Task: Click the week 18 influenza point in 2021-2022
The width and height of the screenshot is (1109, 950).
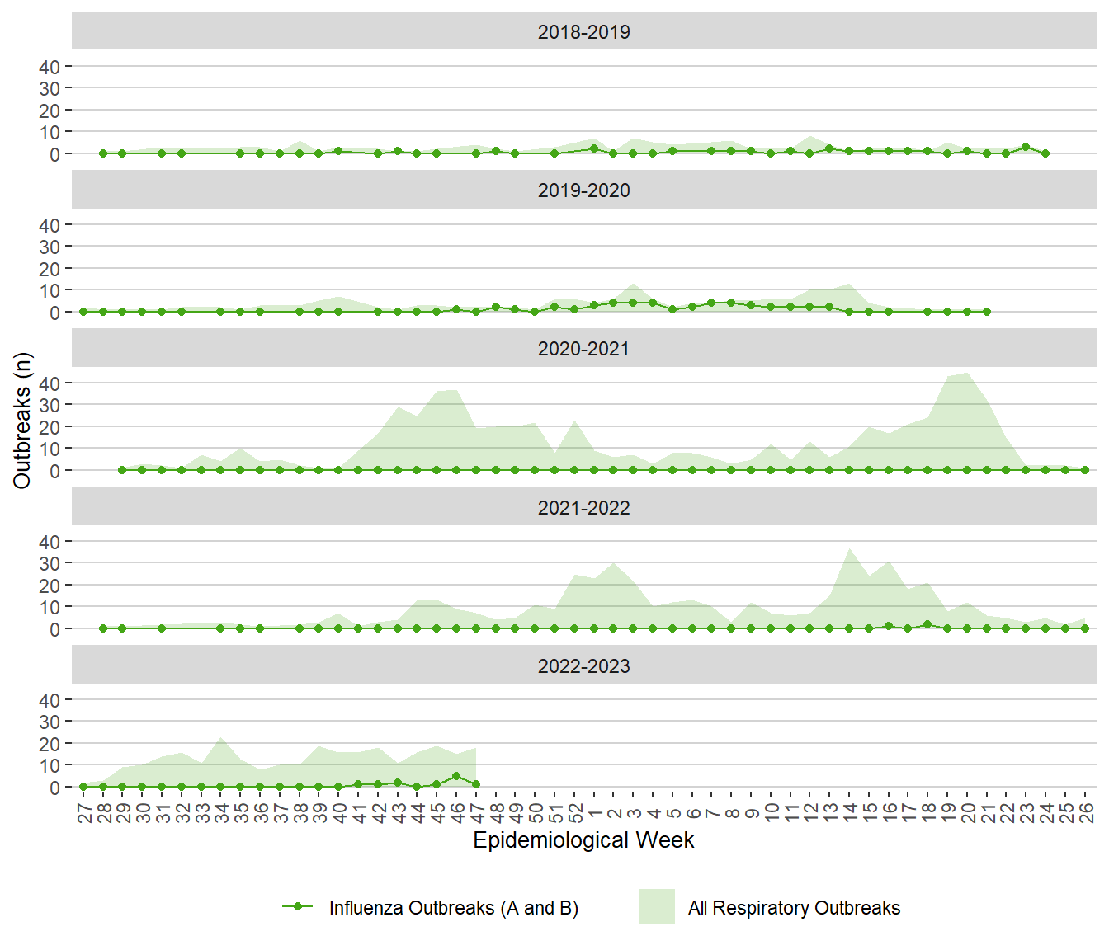Action: point(927,624)
